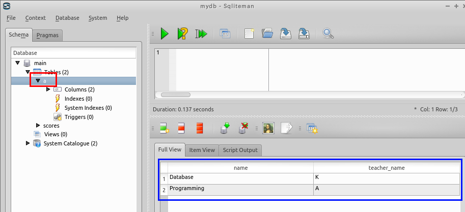
Task: Select the 'scores' table label
Action: (51, 126)
